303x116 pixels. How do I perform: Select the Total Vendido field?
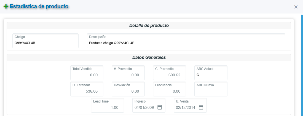tap(87, 75)
